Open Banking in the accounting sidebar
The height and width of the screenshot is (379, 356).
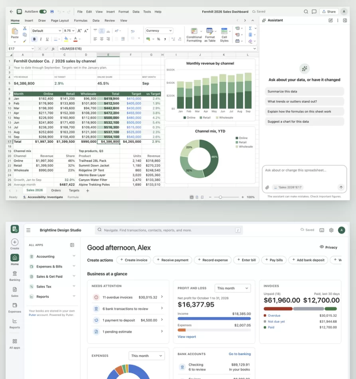(x=15, y=276)
